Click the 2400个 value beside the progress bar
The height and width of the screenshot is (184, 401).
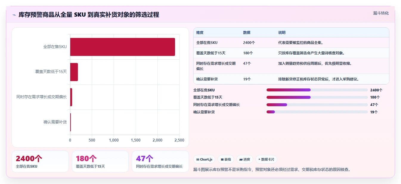click(376, 90)
